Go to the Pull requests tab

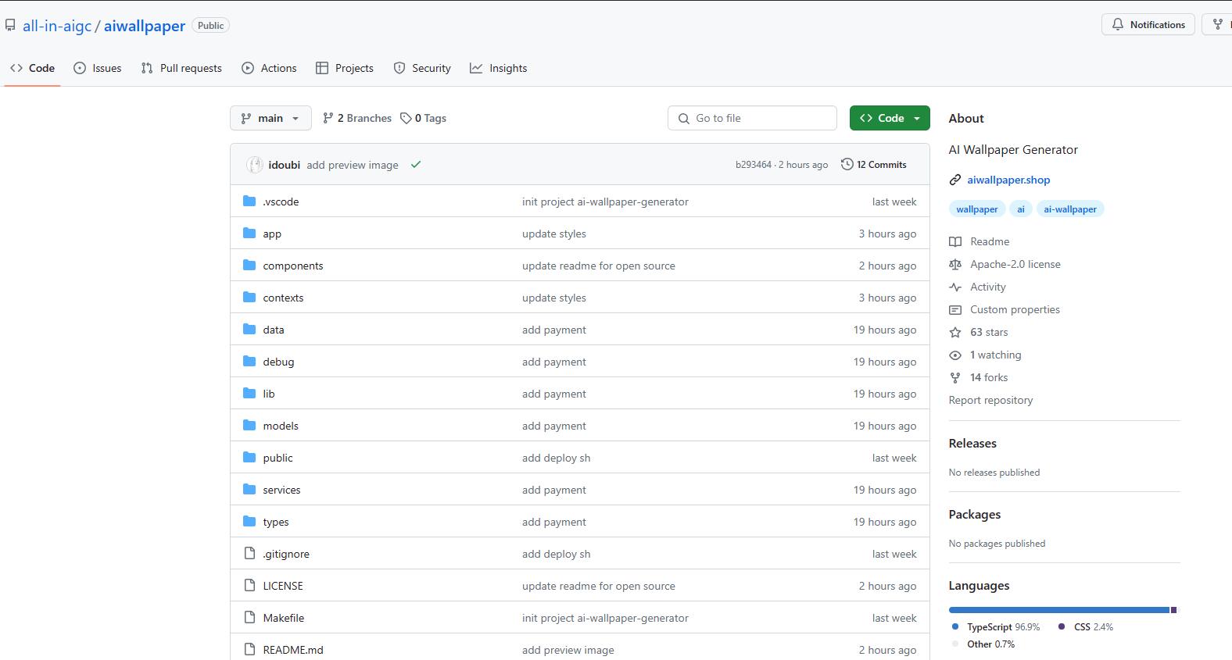click(x=181, y=68)
